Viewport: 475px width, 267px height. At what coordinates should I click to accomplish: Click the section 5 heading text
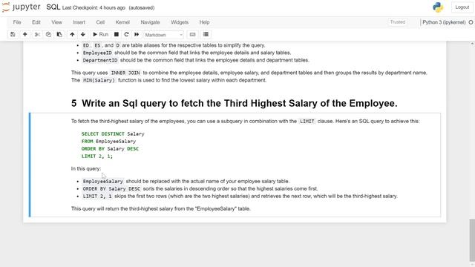pyautogui.click(x=235, y=103)
